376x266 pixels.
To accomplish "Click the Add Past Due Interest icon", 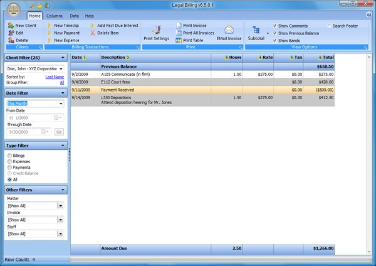I will coord(93,25).
